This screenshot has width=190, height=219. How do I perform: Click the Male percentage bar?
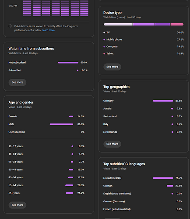[61, 124]
